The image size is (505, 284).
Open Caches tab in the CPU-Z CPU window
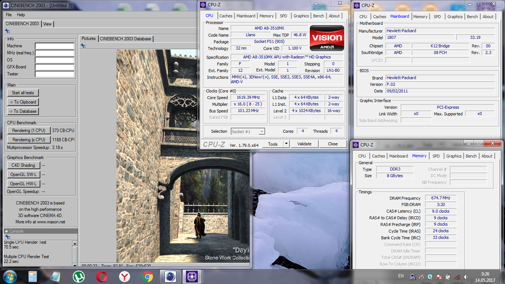[x=226, y=16]
